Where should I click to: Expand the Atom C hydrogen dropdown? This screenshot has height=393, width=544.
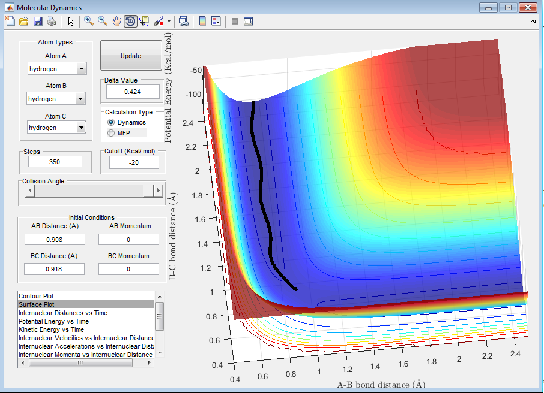click(57, 128)
